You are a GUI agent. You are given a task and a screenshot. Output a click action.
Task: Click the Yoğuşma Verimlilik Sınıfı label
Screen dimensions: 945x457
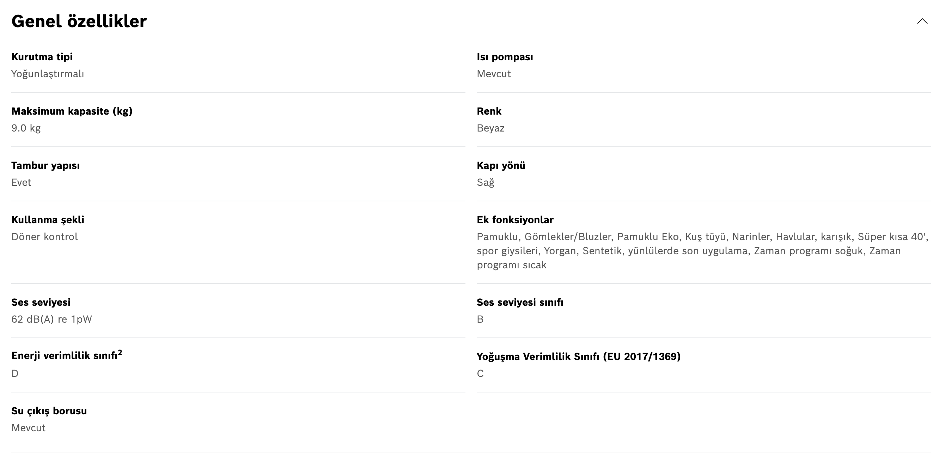[x=578, y=357]
